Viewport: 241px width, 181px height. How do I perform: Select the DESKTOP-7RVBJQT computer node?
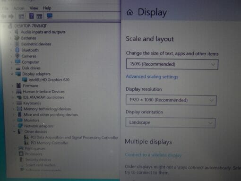tap(30, 26)
